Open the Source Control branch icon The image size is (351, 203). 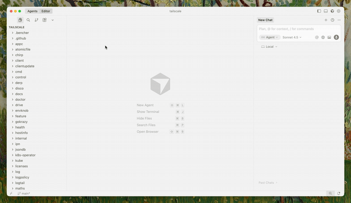pyautogui.click(x=36, y=20)
